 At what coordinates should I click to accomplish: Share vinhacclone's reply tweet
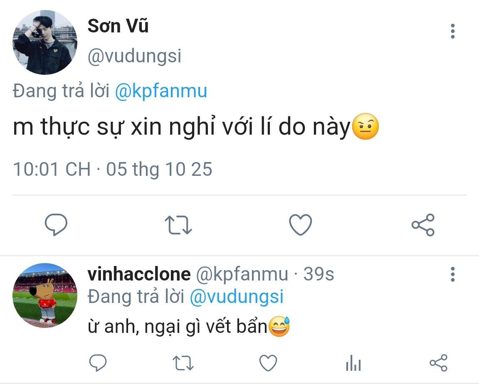[438, 363]
